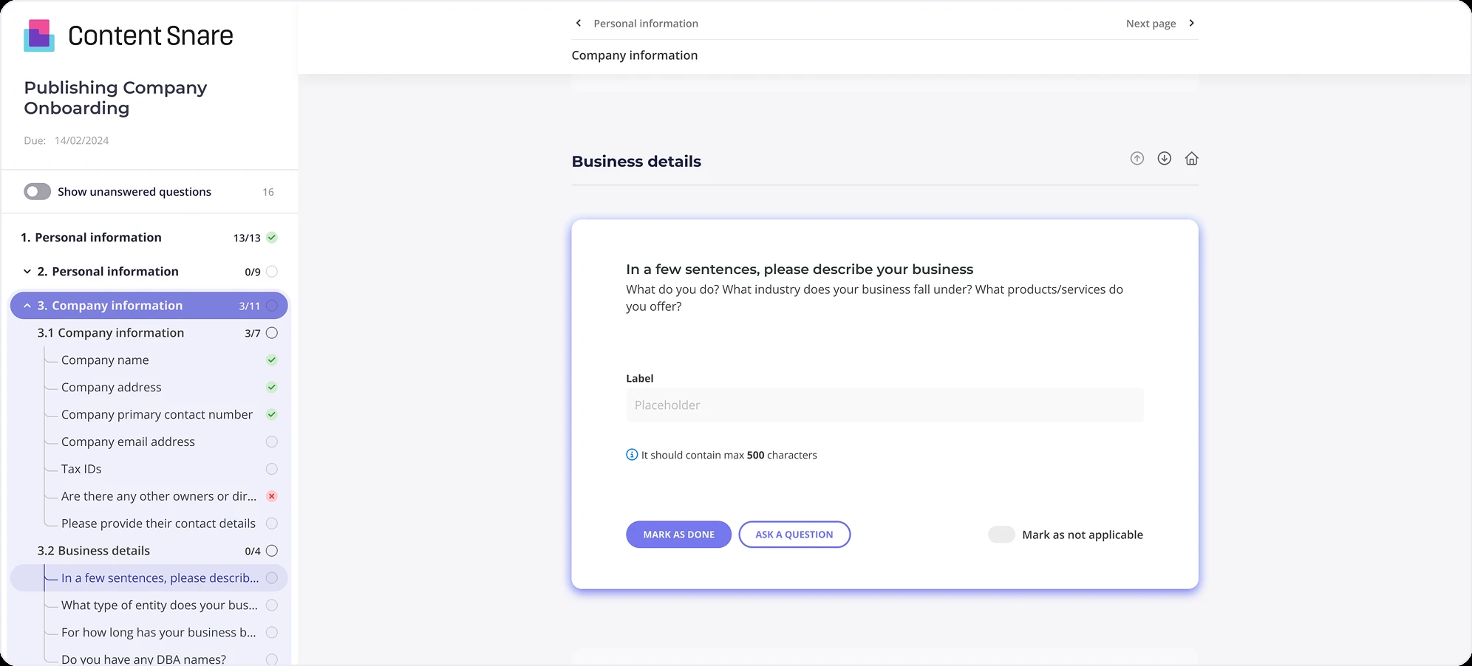Click the green checkmark next to Company name
Viewport: 1472px width, 666px height.
[x=271, y=360]
